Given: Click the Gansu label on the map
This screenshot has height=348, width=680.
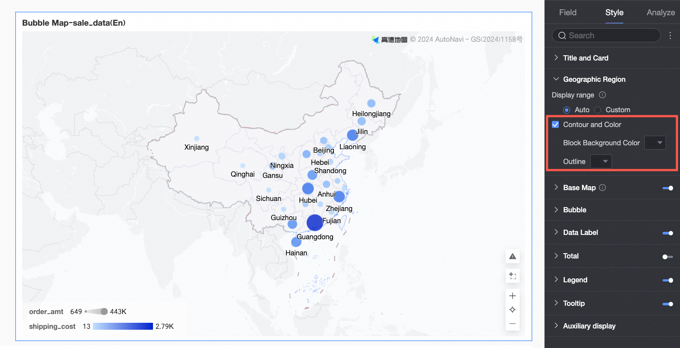Looking at the screenshot, I should 273,175.
